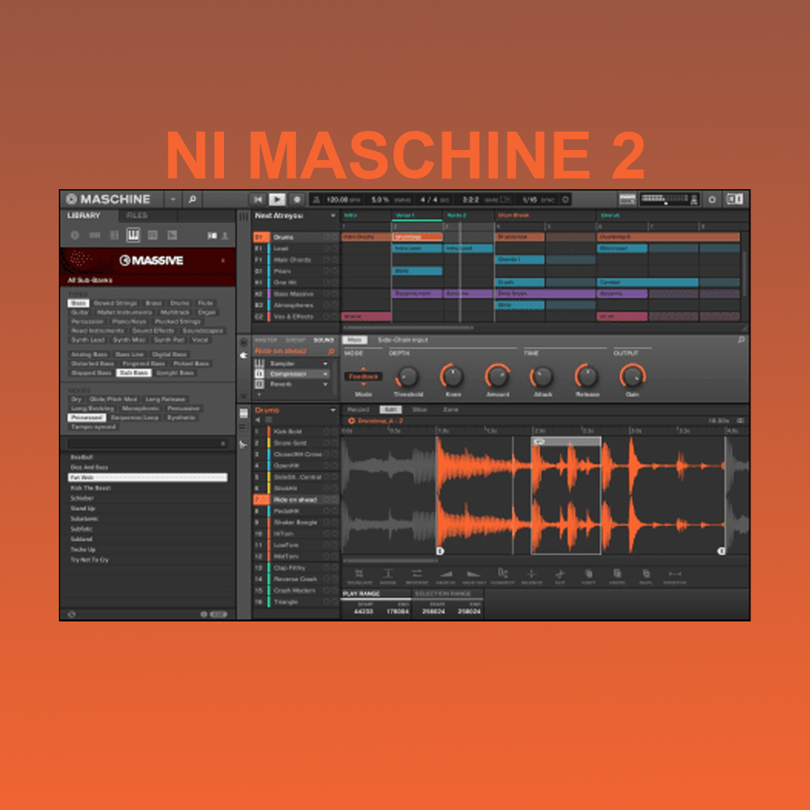Screen dimensions: 810x810
Task: Open the Drums group dropdown arrow
Action: (x=333, y=410)
